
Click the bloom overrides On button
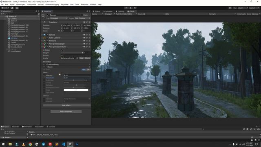[84, 69]
